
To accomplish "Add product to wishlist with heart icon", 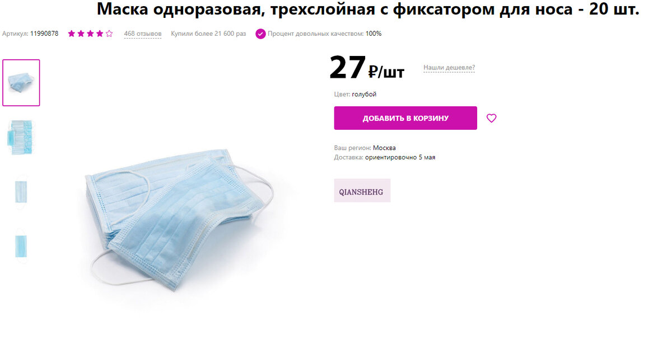I will click(x=491, y=118).
